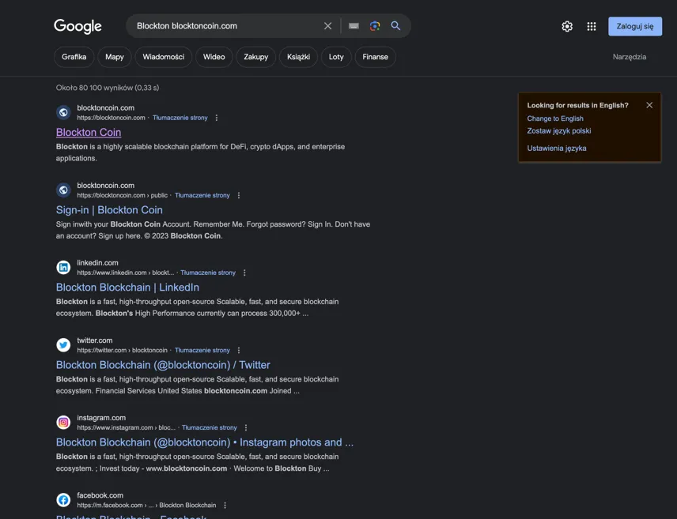This screenshot has height=519, width=677.
Task: Click the instagram.com site name
Action: coord(101,418)
